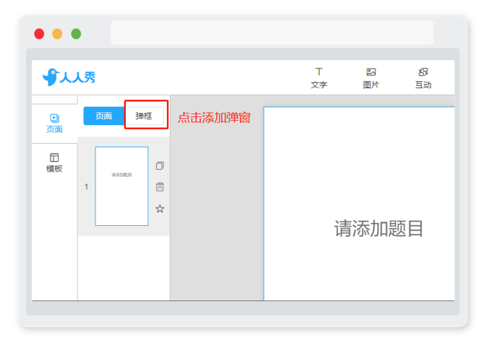The height and width of the screenshot is (343, 491).
Task: Click the green maximize window dot
Action: click(76, 34)
